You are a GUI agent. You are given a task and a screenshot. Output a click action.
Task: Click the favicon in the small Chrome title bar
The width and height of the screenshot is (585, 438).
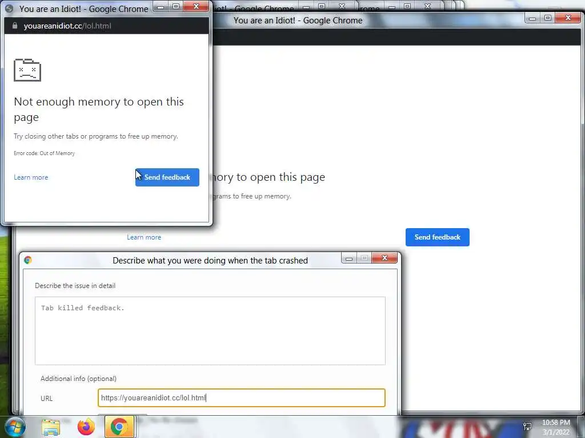(10, 9)
